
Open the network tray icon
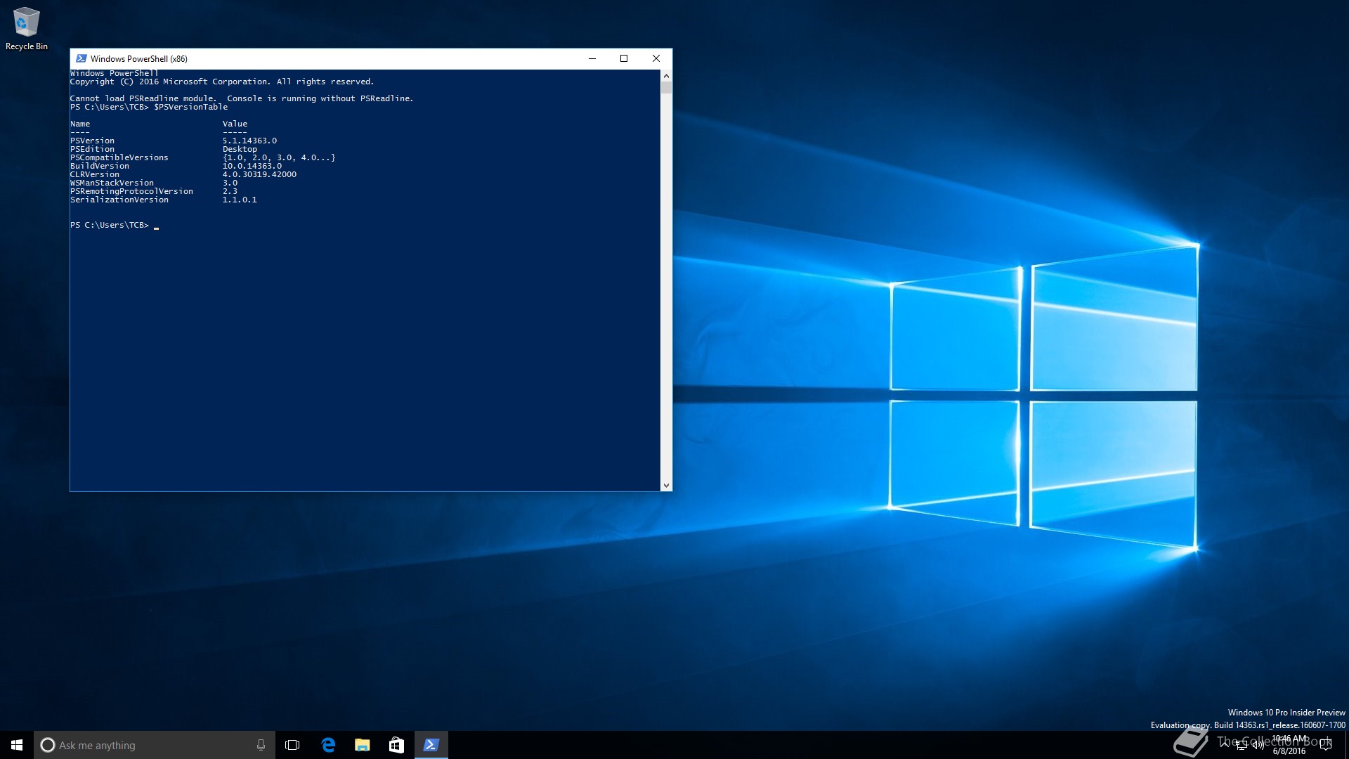click(1242, 745)
